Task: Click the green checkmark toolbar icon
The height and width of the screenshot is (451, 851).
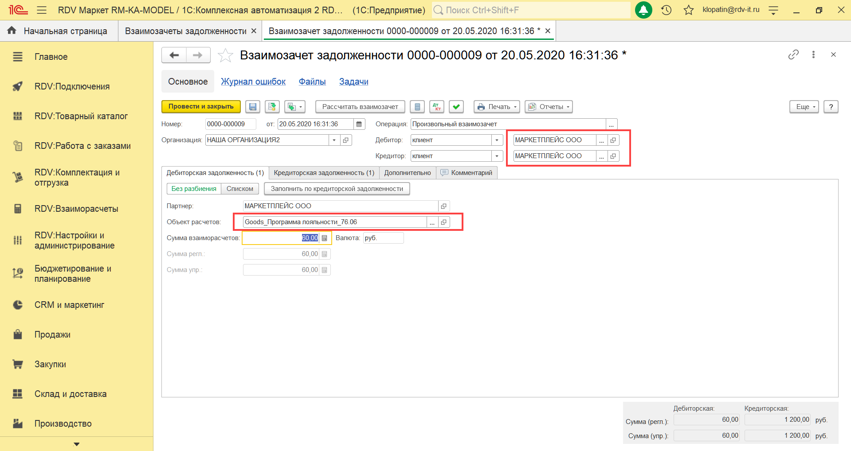Action: click(456, 107)
